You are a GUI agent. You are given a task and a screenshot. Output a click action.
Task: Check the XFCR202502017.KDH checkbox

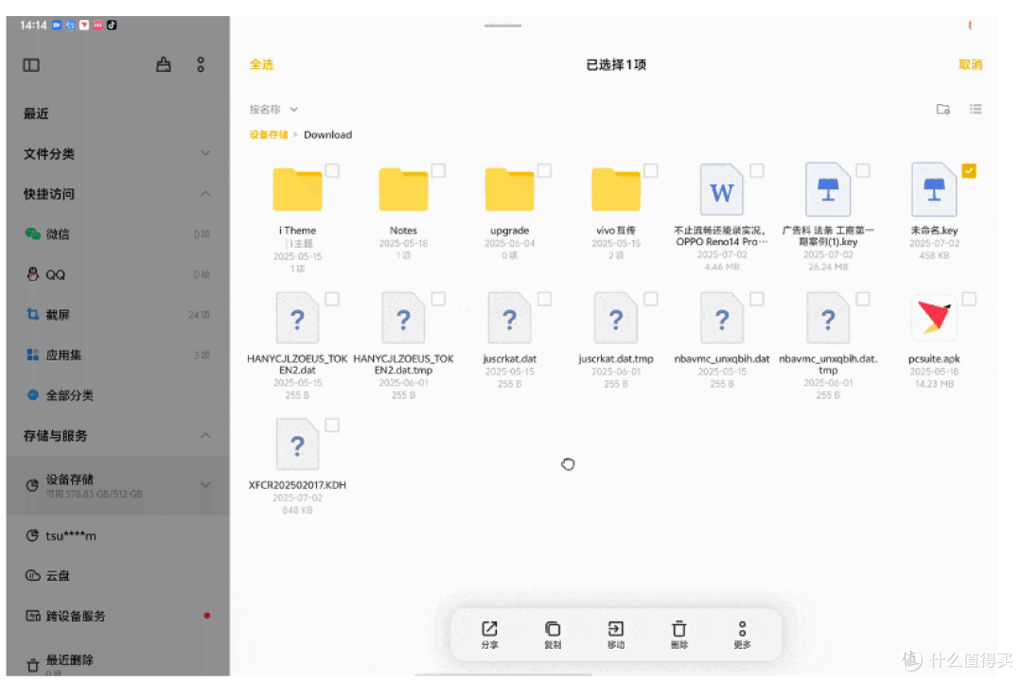tap(332, 426)
